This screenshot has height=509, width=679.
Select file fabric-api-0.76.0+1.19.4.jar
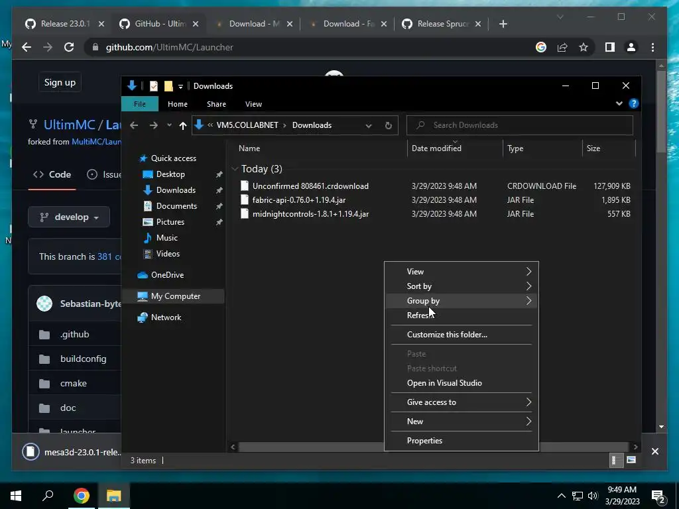point(299,200)
